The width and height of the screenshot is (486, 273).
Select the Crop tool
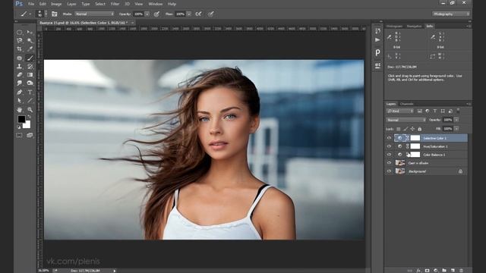tap(19, 49)
